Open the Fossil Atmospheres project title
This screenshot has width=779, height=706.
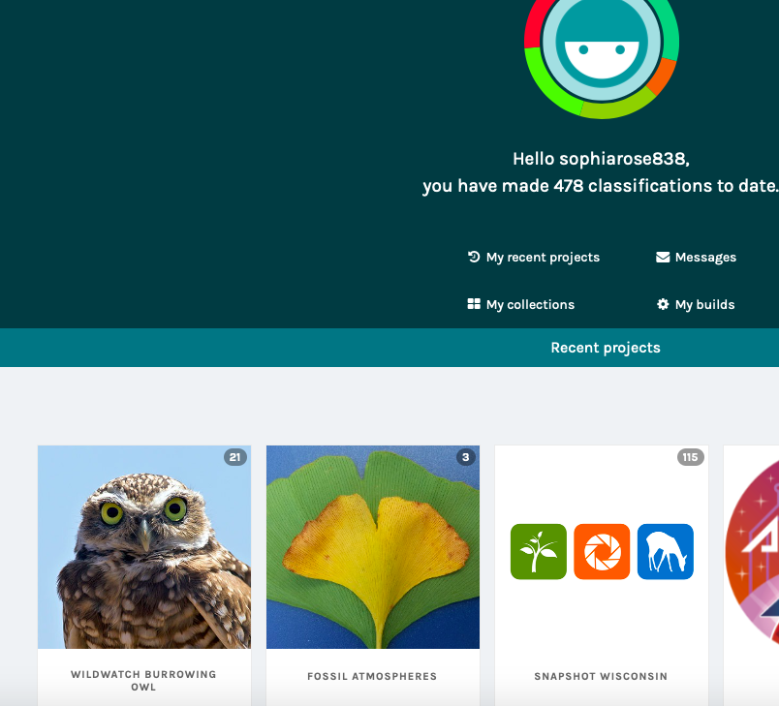(372, 676)
